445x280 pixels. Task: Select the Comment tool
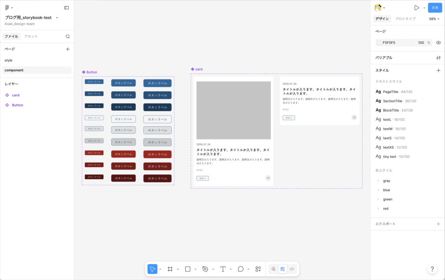coord(240,269)
